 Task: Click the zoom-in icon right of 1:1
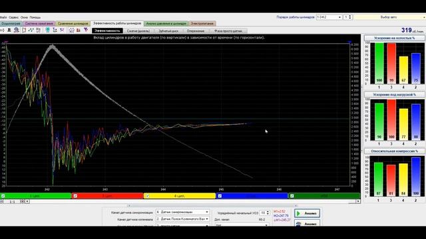22,202
